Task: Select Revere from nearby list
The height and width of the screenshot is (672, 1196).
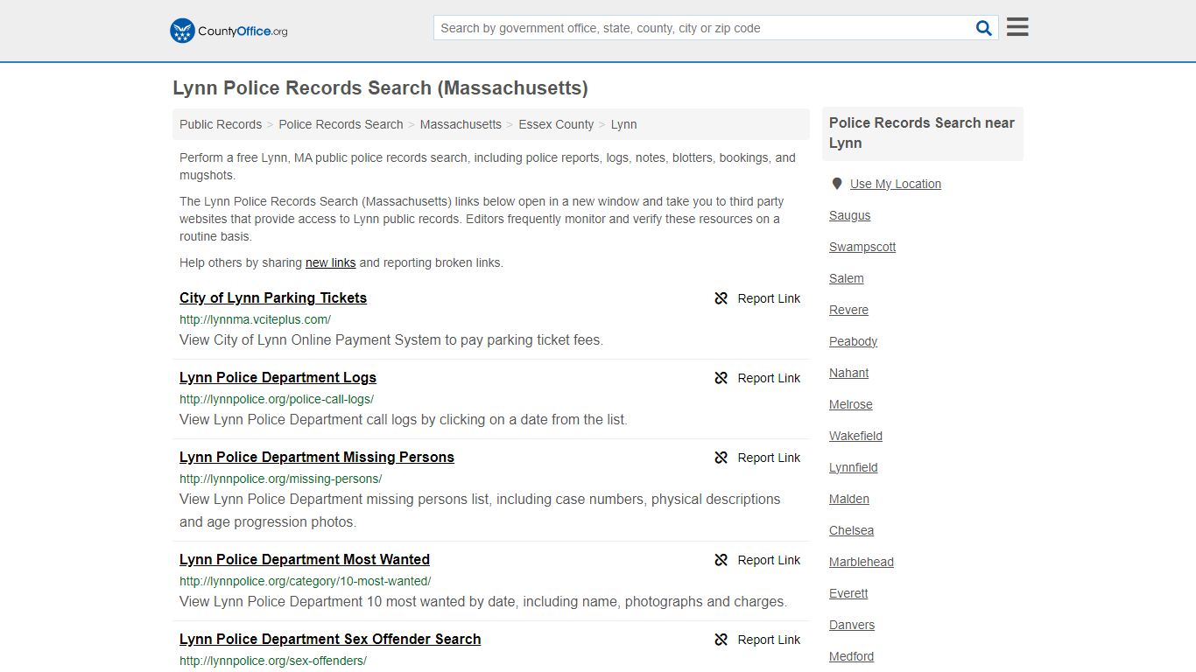Action: [848, 310]
